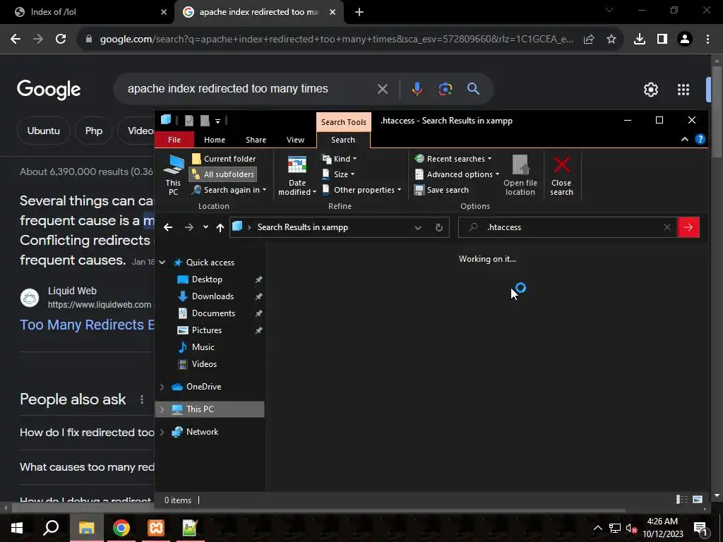Open Other properties dropdown

point(361,190)
